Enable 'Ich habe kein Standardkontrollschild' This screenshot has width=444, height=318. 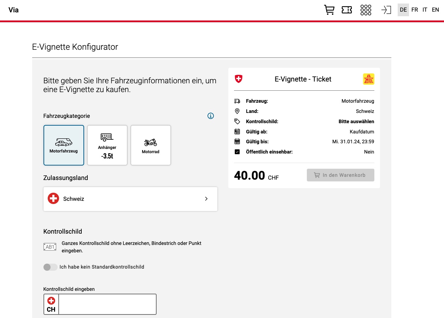click(50, 267)
